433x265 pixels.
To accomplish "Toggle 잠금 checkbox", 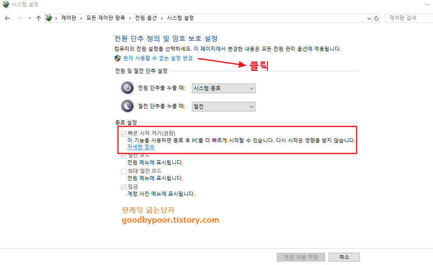I will click(x=124, y=187).
